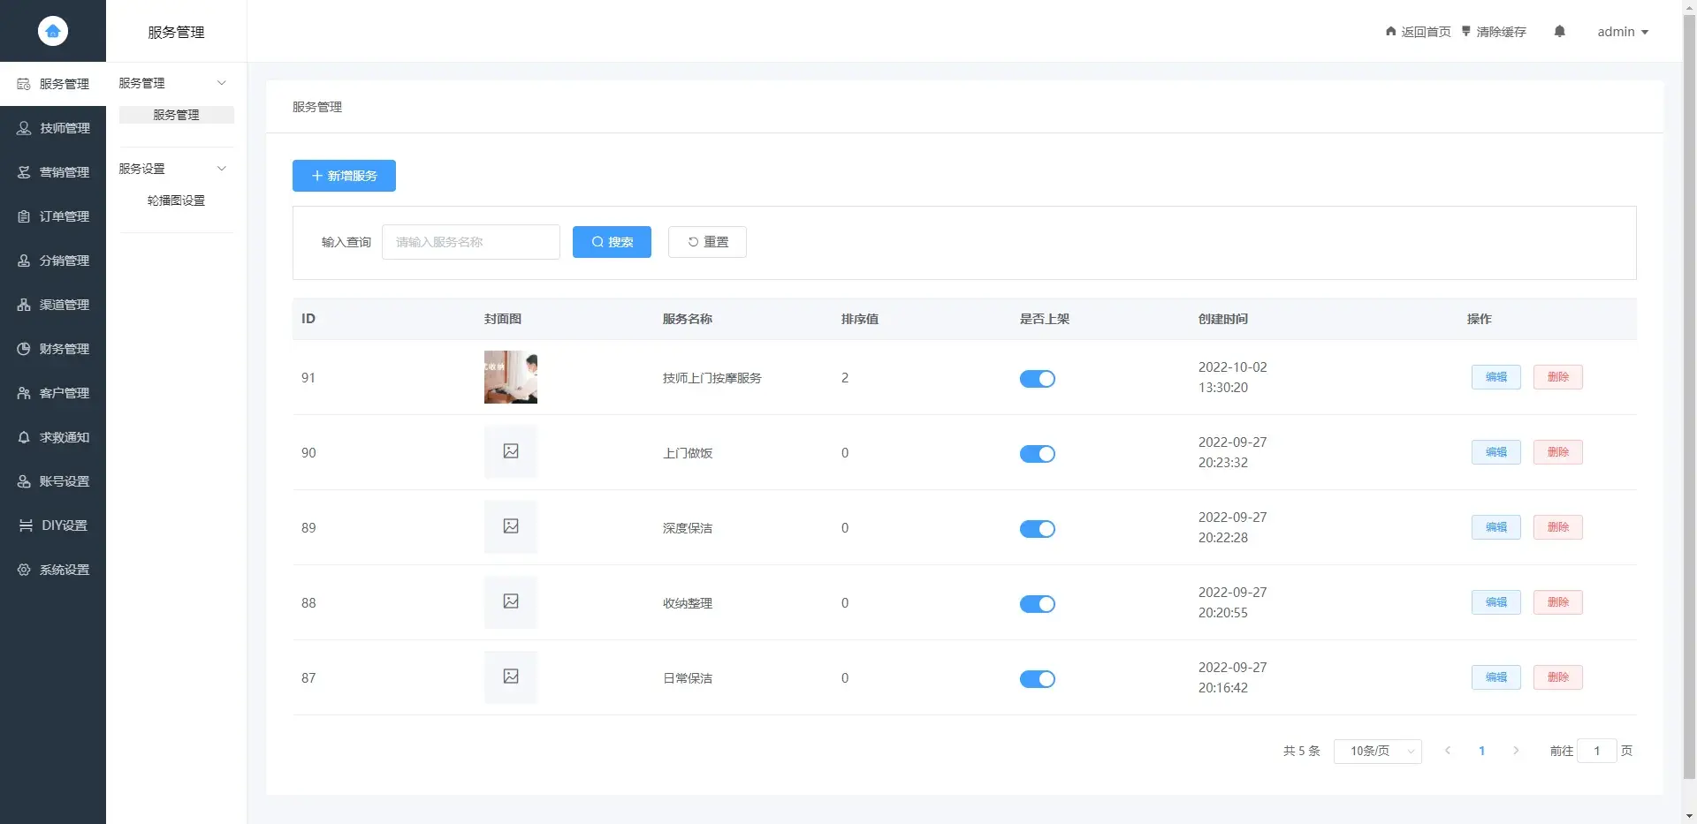Click 编辑 for 日常保洁 row
The width and height of the screenshot is (1697, 824).
point(1496,677)
